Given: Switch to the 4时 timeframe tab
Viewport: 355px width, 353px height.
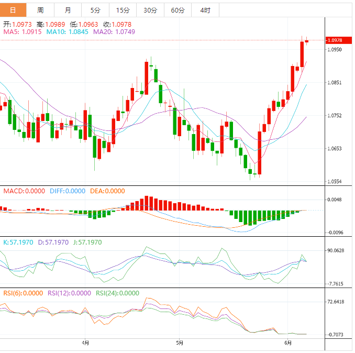Looking at the screenshot, I should tap(205, 10).
